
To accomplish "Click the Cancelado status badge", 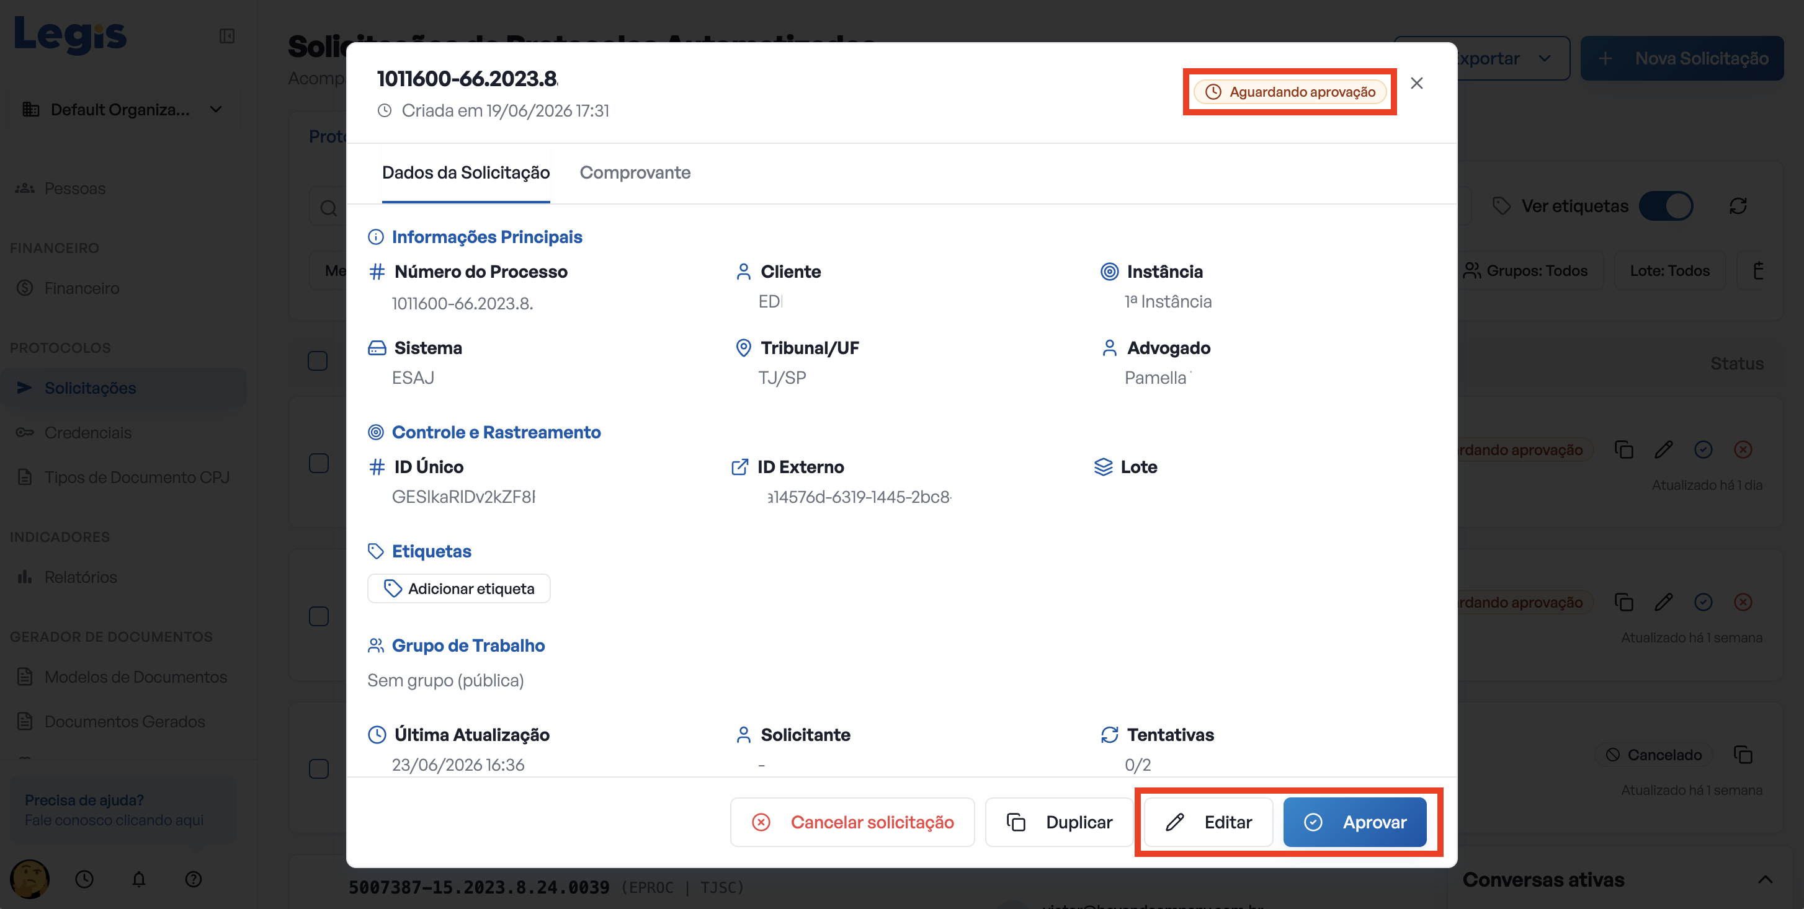I will [1654, 755].
